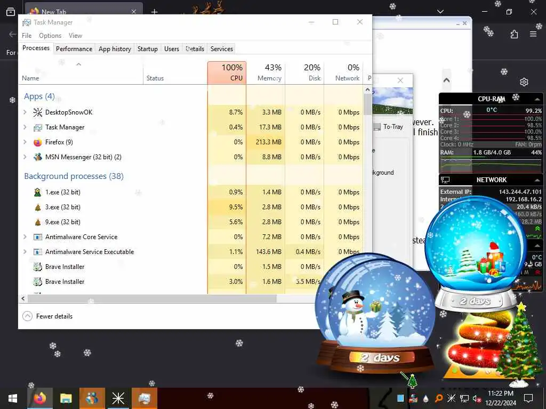546x409 pixels.
Task: Click the Status column header
Action: tap(175, 72)
